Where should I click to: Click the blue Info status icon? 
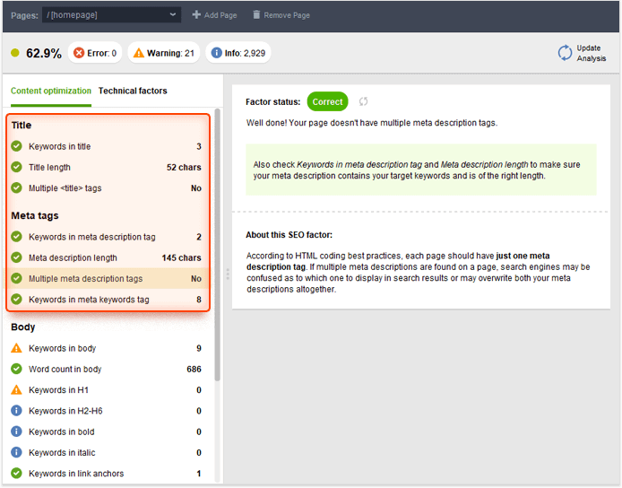point(216,53)
